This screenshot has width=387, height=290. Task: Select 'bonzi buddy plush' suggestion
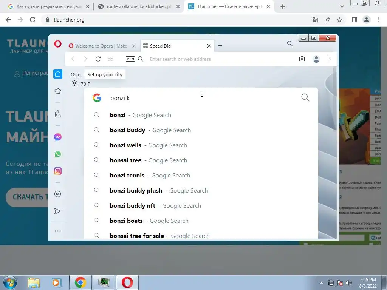tap(201, 190)
